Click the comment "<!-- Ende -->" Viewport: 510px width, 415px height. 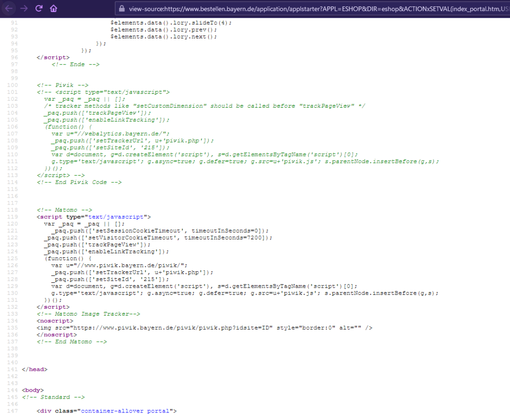(x=76, y=64)
